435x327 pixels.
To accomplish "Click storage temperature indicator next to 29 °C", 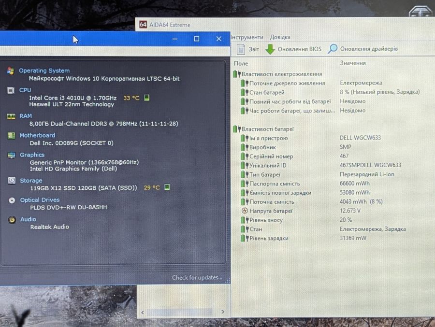I will point(167,187).
